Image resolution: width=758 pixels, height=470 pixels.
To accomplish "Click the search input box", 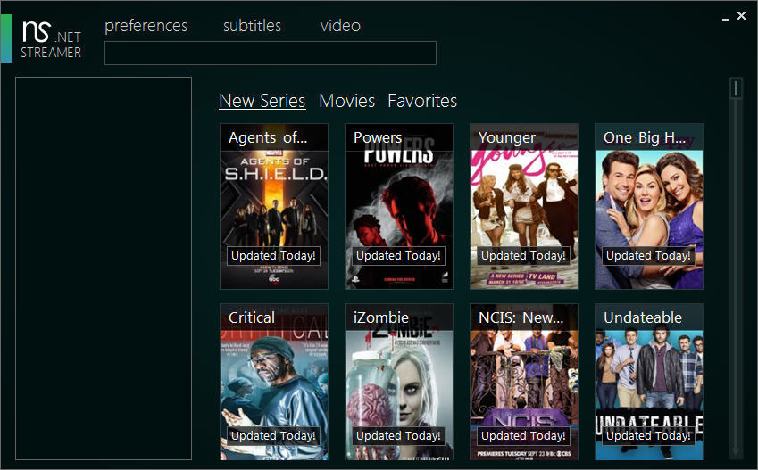I will [x=271, y=54].
